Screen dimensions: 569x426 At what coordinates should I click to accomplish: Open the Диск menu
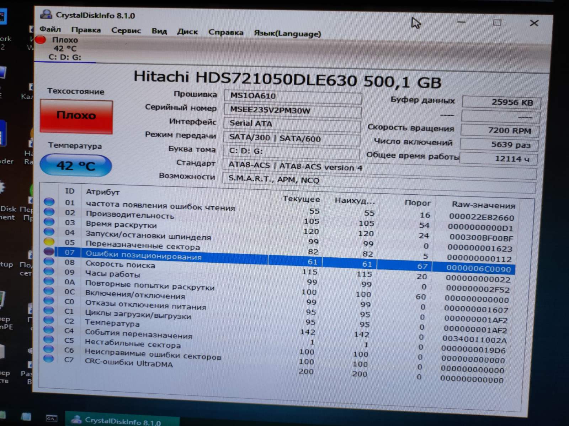(x=187, y=32)
